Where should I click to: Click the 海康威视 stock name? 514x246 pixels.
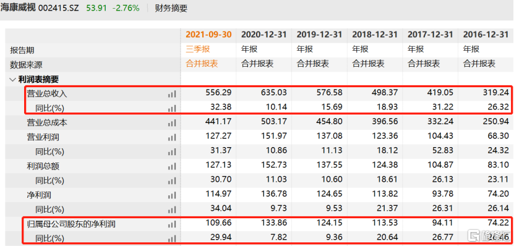point(18,8)
